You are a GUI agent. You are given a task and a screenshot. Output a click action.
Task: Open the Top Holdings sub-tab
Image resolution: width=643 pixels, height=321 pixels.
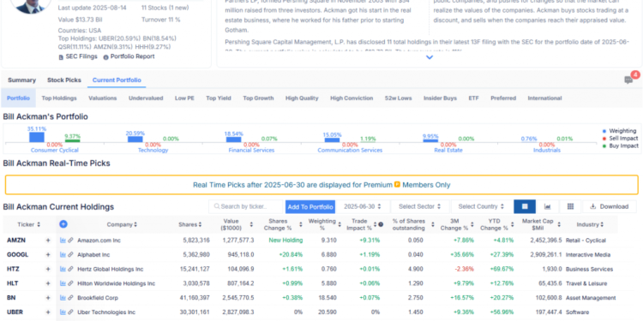pyautogui.click(x=59, y=98)
